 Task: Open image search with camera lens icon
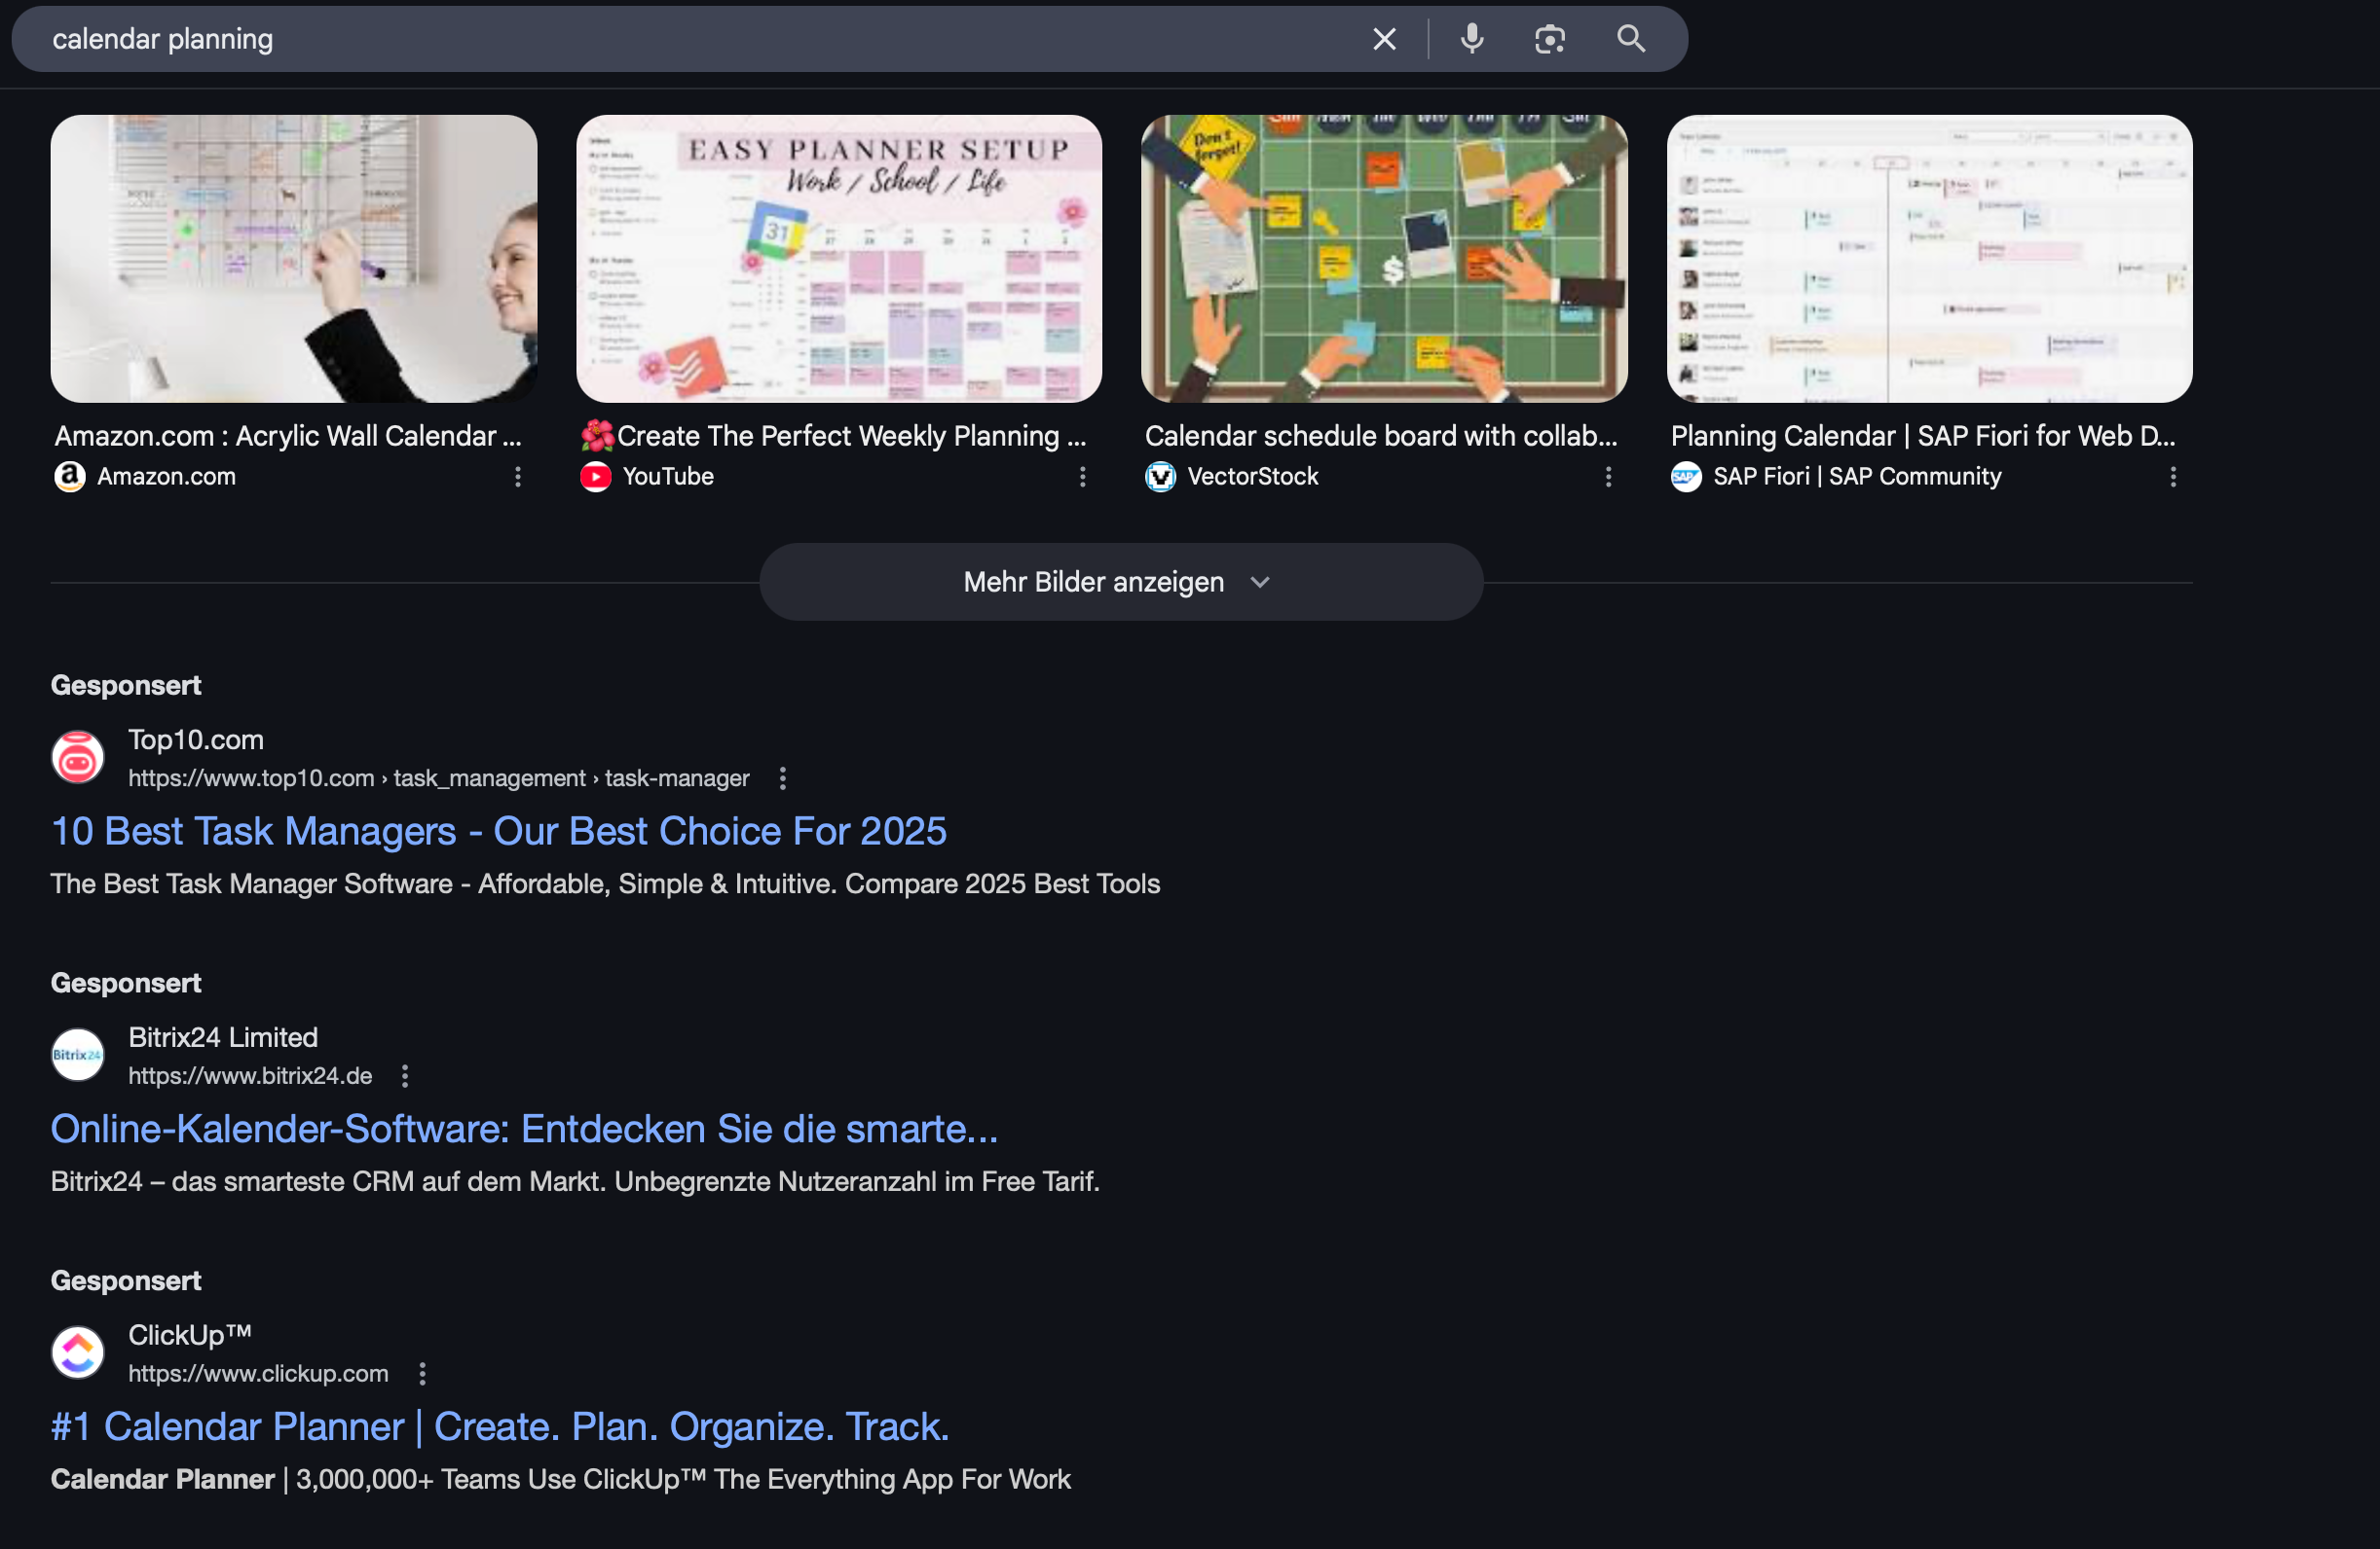coord(1549,39)
